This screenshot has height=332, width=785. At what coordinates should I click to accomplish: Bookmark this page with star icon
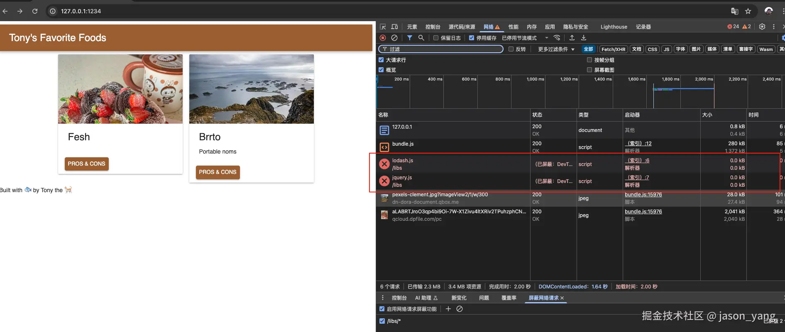748,11
